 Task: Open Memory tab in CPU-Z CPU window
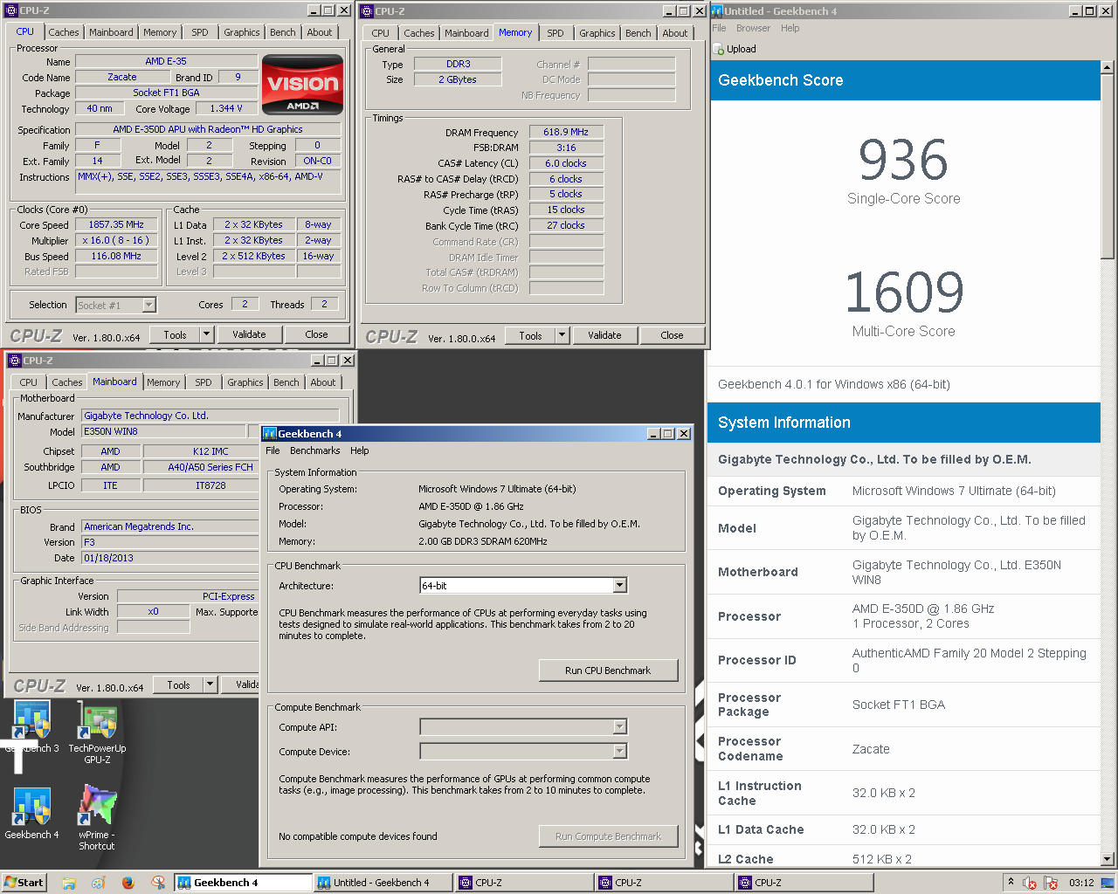pos(160,32)
